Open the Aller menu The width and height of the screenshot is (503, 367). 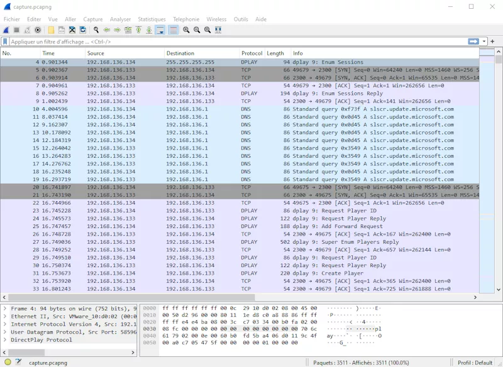70,19
